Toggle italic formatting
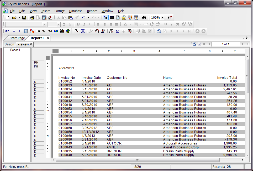253x171 pixels. pyautogui.click(x=84, y=24)
